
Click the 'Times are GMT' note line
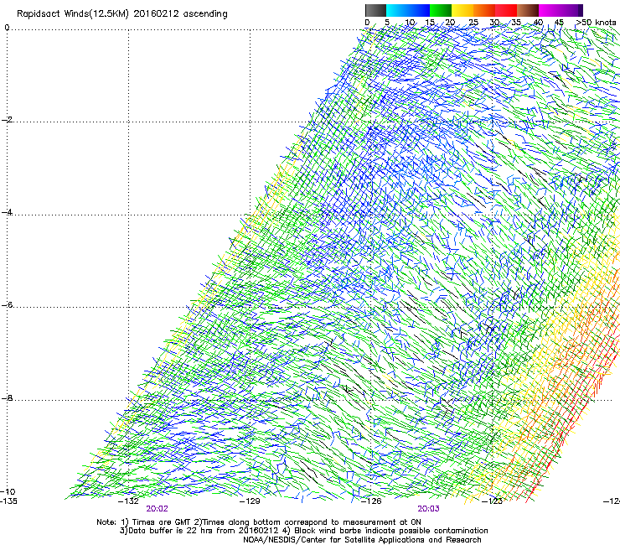pos(259,522)
